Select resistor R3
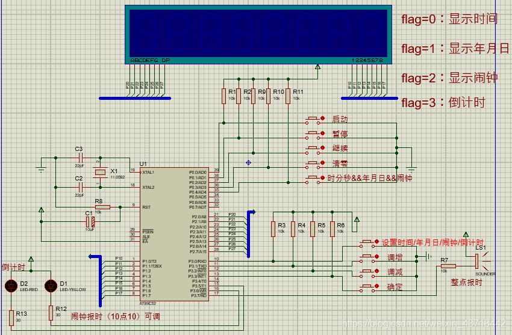The width and height of the screenshot is (512, 335). point(273,229)
